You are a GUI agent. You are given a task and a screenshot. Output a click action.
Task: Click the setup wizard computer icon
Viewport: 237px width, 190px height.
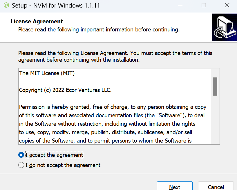pos(224,28)
